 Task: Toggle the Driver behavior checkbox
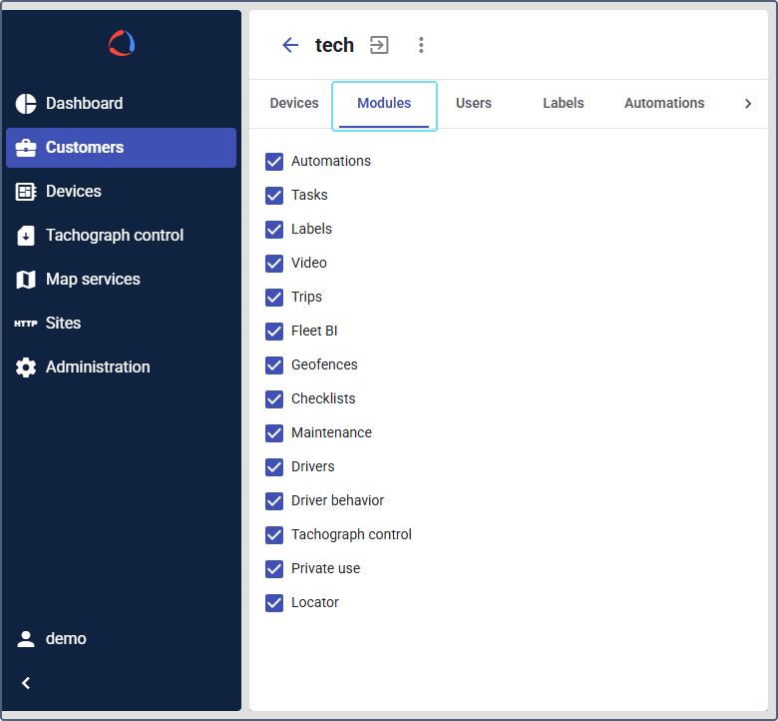274,501
